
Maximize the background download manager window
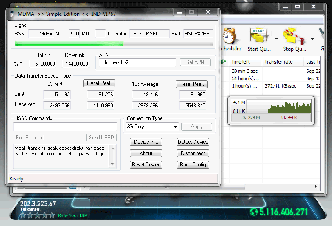tap(297, 7)
